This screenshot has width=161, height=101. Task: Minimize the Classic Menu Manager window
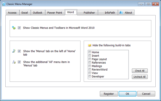coord(141,4)
